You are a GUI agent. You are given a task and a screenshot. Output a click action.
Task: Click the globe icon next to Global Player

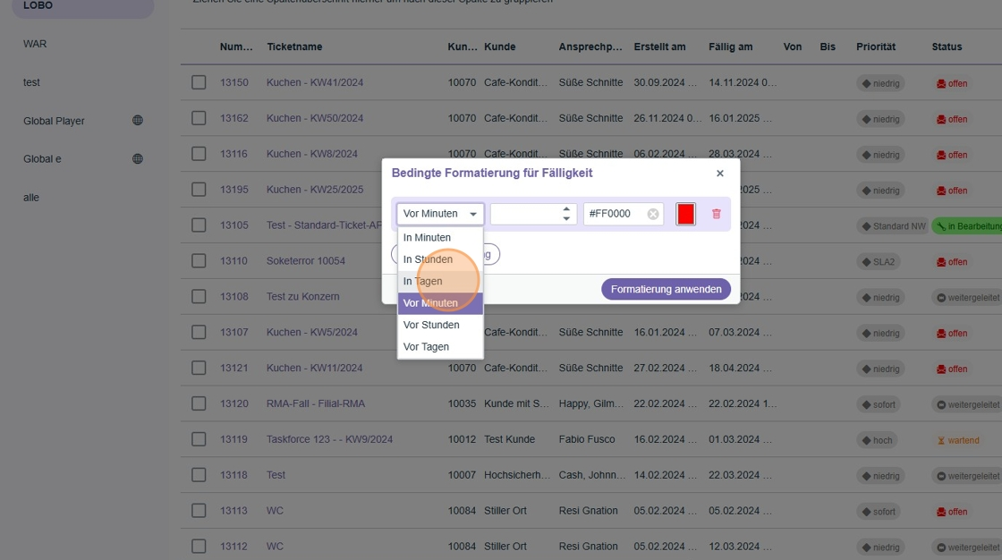[x=138, y=120]
